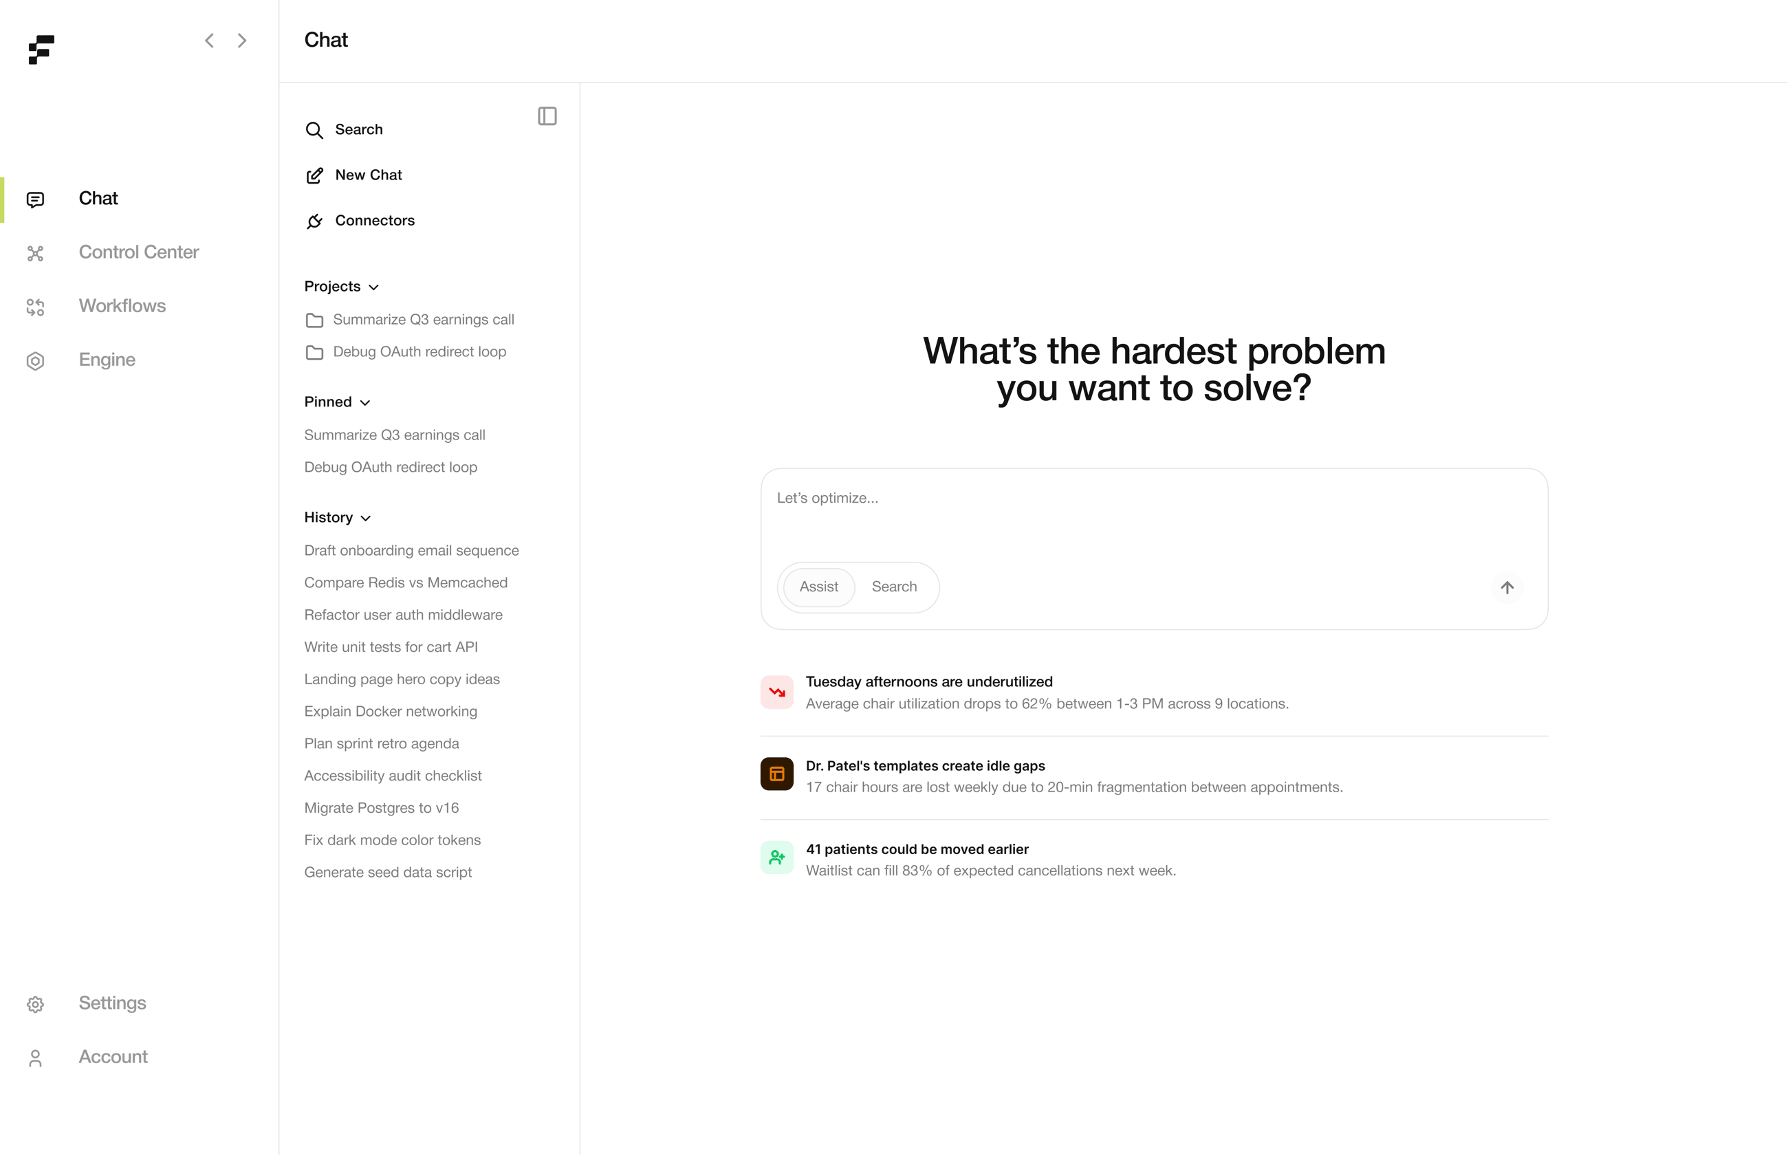Open the Workflows section
Screen dimensions: 1788x1156
(x=122, y=306)
